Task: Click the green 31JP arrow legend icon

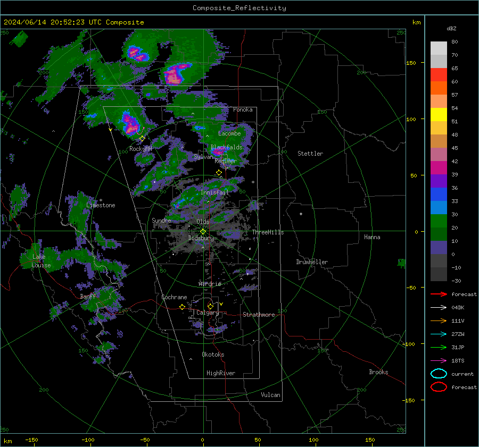Action: [439, 347]
